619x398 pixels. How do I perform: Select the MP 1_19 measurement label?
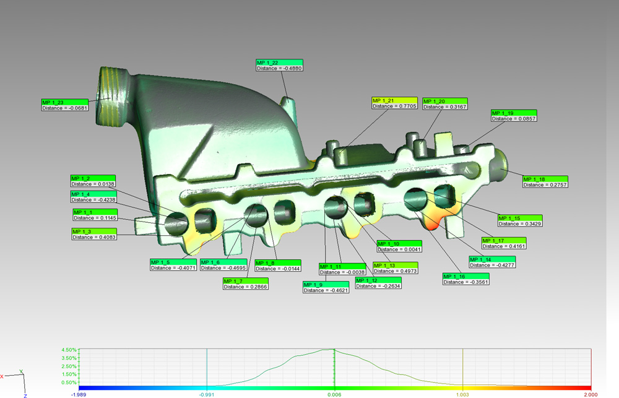[x=513, y=116]
